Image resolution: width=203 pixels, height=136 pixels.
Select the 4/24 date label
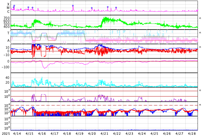[142, 133]
